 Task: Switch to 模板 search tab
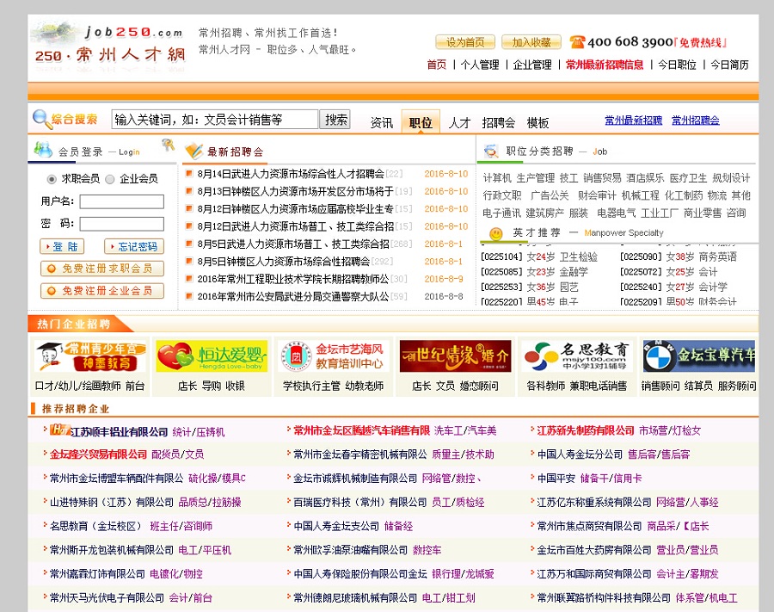(537, 122)
